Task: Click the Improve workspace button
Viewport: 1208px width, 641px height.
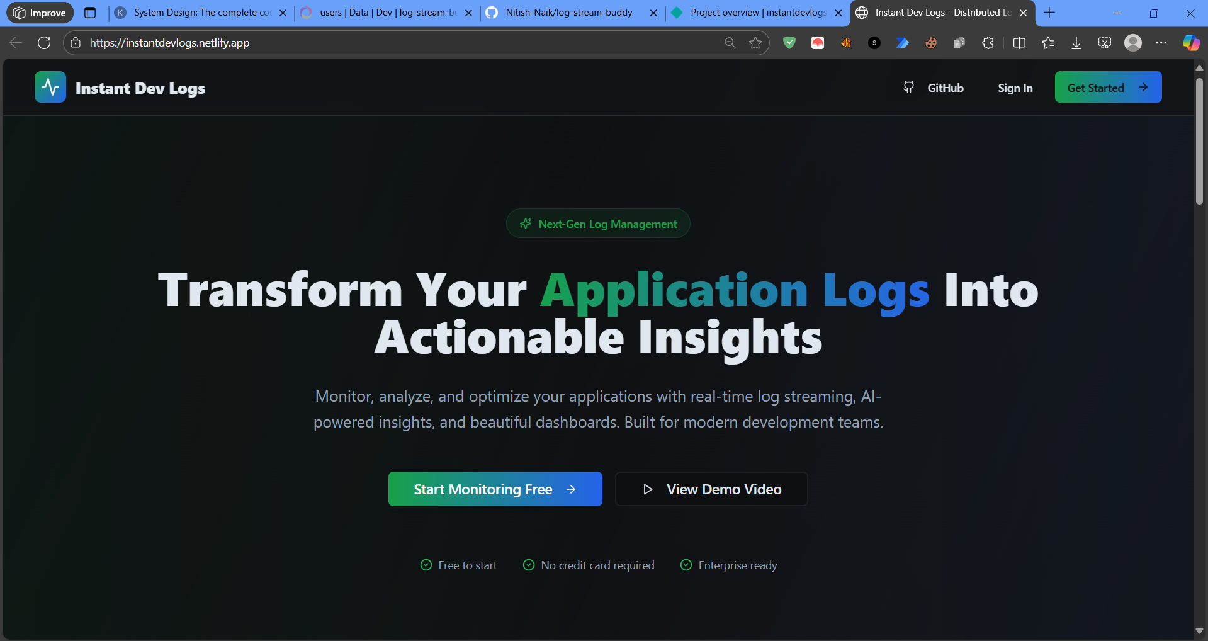Action: (40, 13)
